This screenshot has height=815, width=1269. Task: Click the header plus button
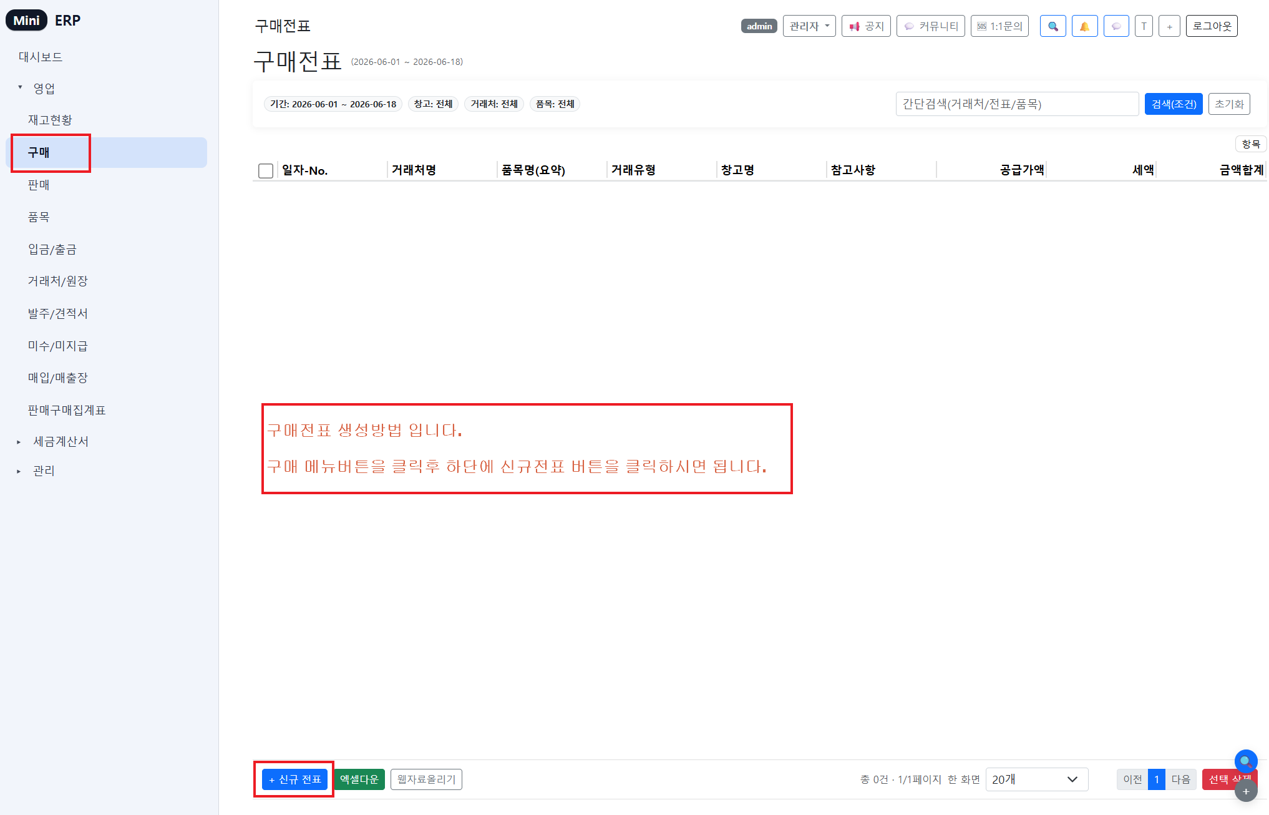pos(1169,26)
